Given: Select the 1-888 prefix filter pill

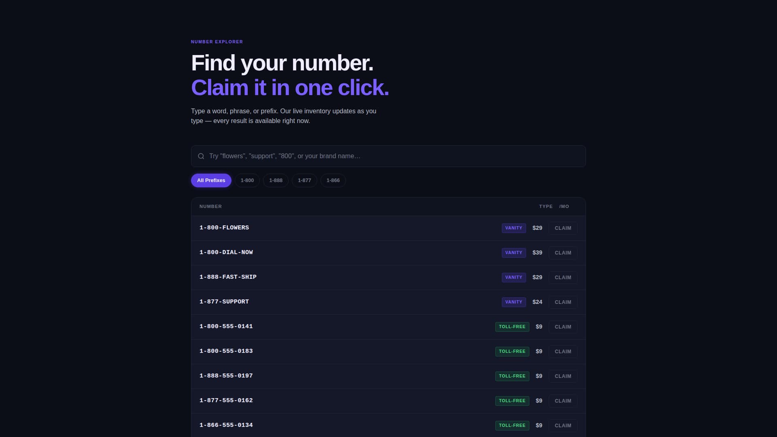Looking at the screenshot, I should 276,180.
